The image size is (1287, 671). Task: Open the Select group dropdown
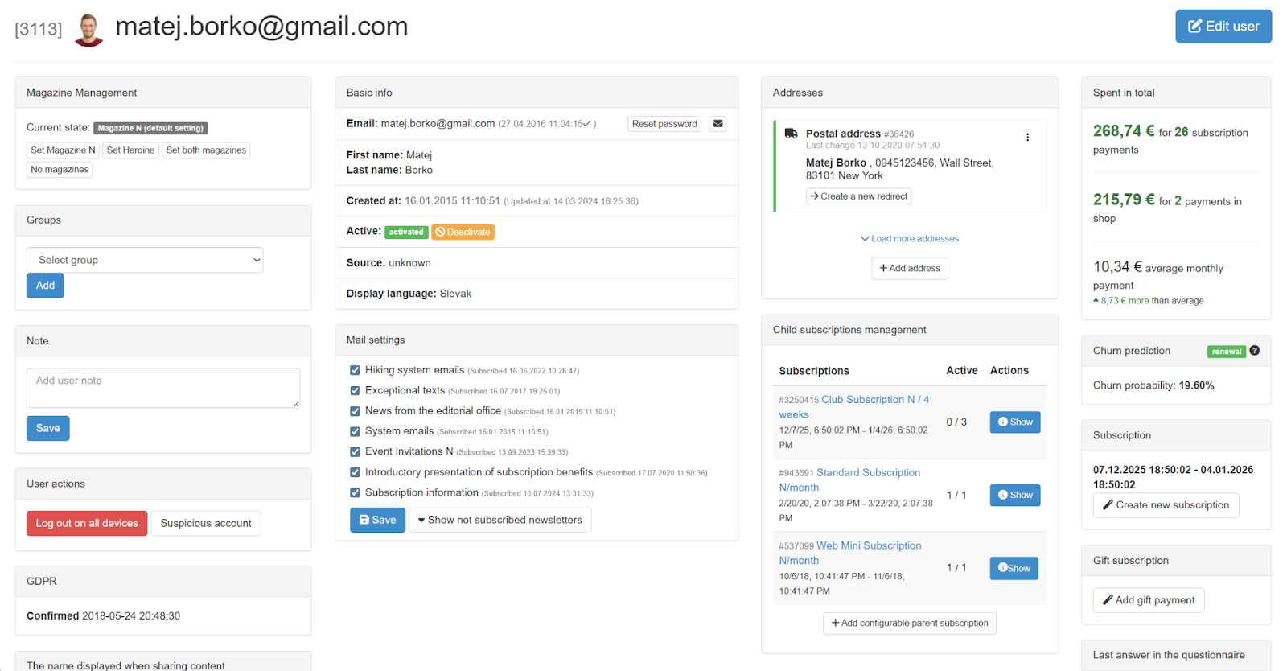coord(145,260)
